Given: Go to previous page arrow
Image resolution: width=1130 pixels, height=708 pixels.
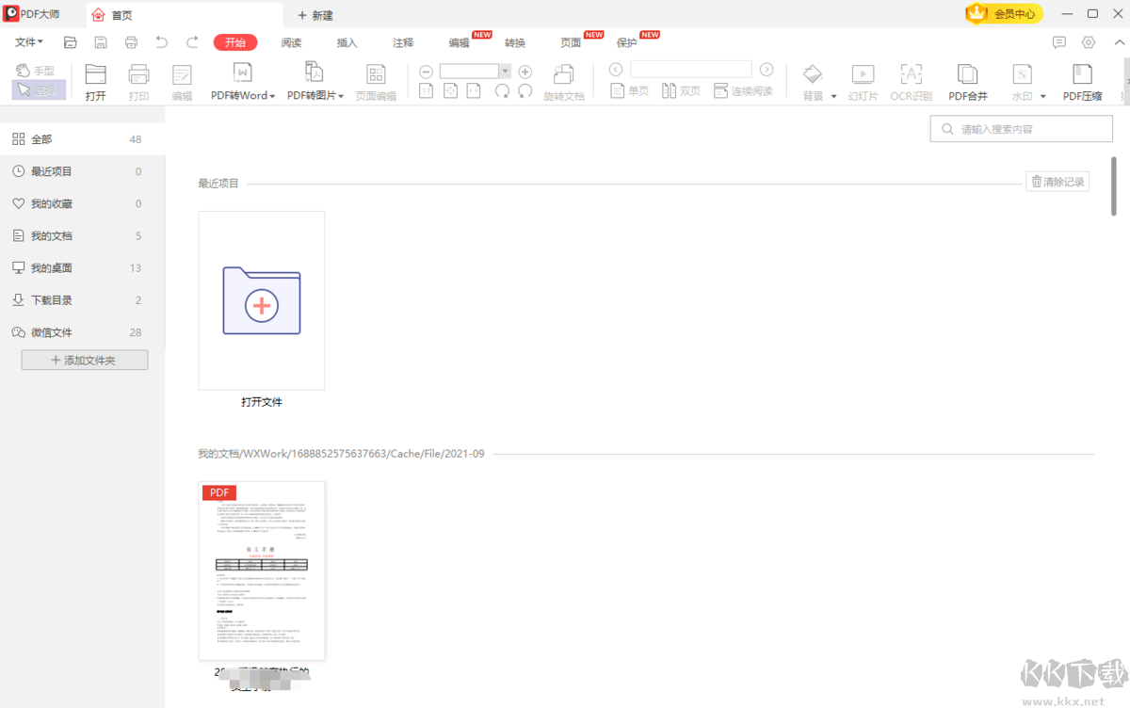Looking at the screenshot, I should coord(616,70).
